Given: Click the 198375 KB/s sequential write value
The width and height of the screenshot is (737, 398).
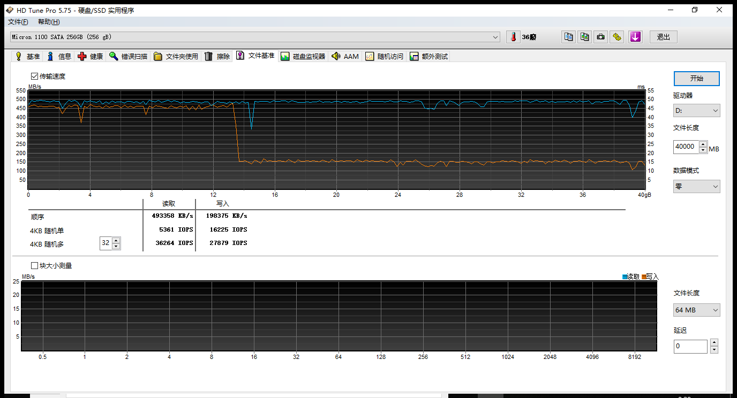Looking at the screenshot, I should (x=227, y=216).
